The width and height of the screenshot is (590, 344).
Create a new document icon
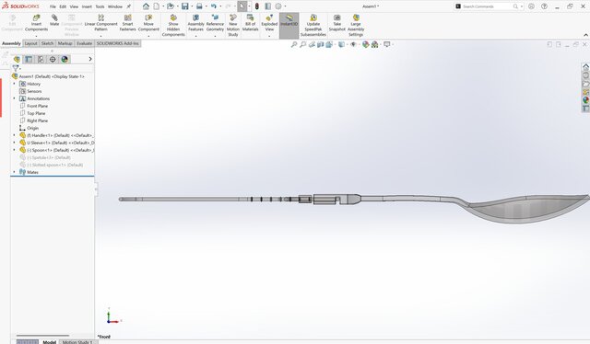click(156, 6)
